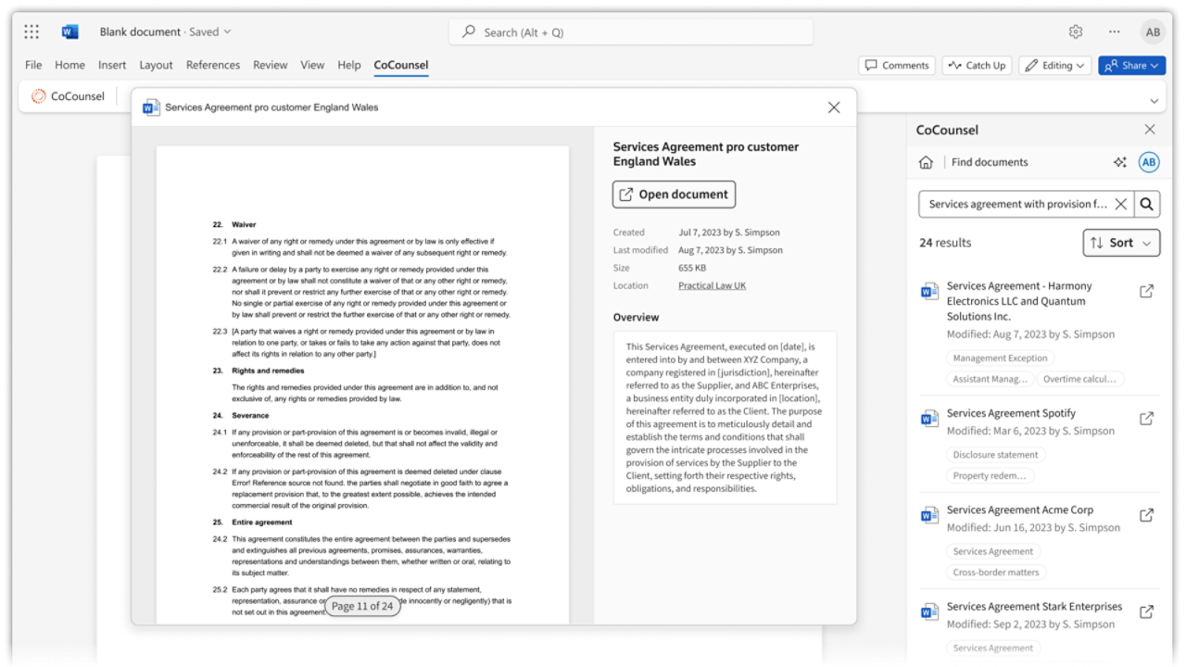Go to CoCounsel home icon
The width and height of the screenshot is (1186, 667).
(926, 162)
